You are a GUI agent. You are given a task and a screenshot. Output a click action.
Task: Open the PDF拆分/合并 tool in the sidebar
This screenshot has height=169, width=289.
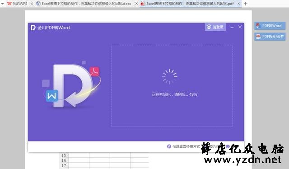tap(270, 37)
